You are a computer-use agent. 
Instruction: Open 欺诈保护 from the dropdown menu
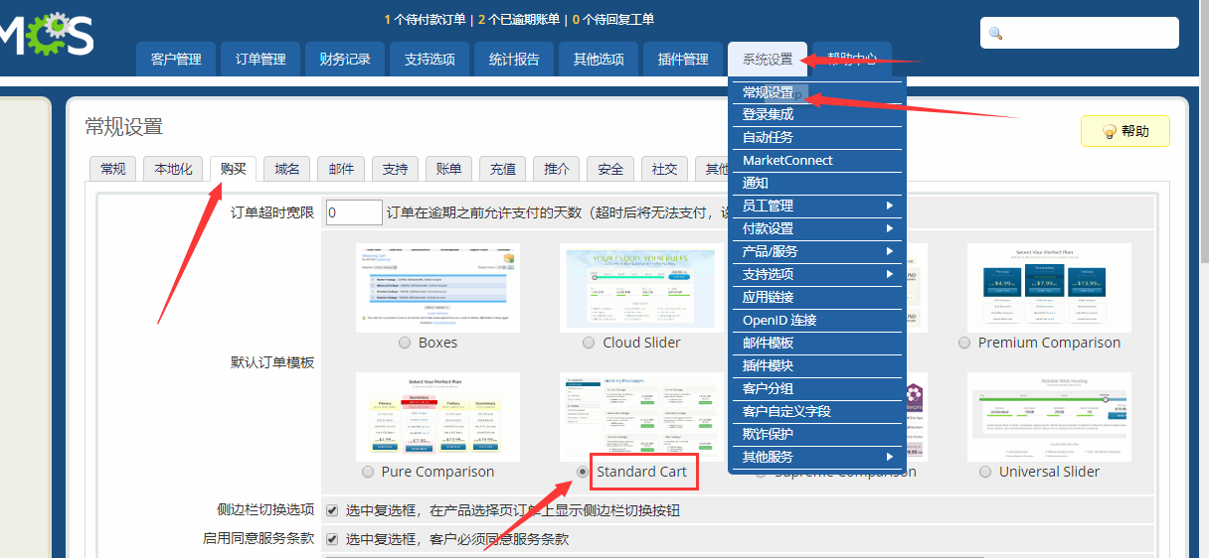click(817, 434)
